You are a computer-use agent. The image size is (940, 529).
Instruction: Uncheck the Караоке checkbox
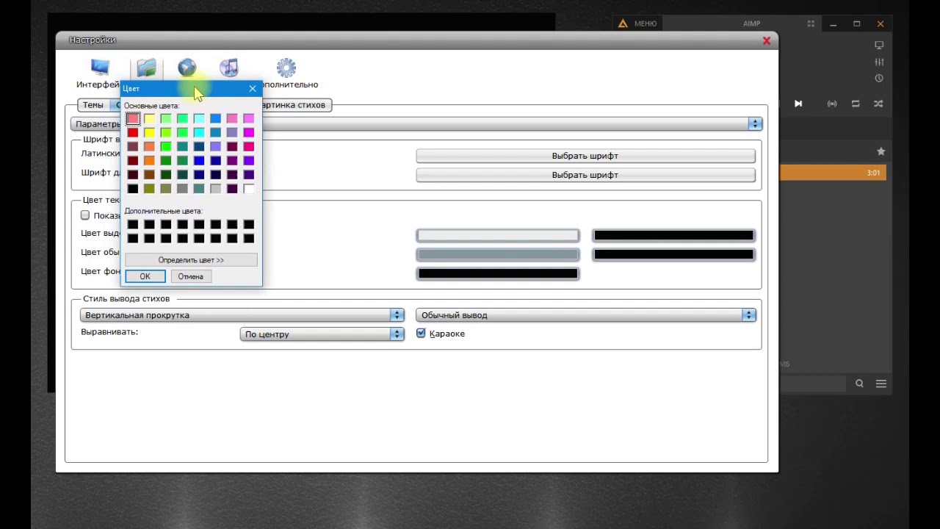click(421, 334)
